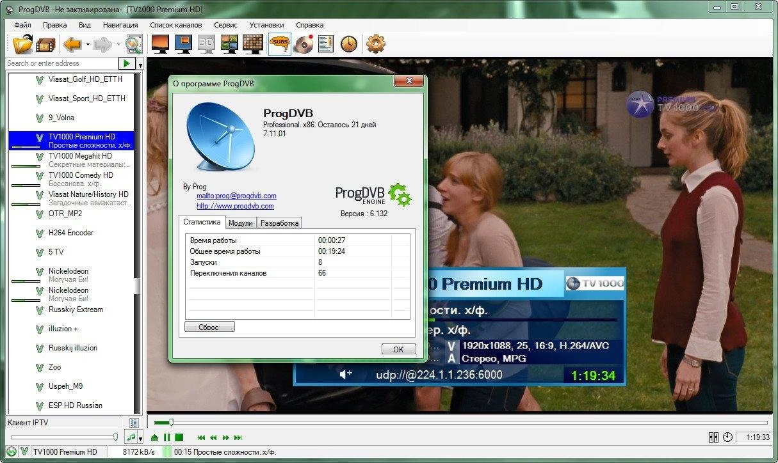778x463 pixels.
Task: Skip to next item with skip-forward button
Action: [238, 437]
